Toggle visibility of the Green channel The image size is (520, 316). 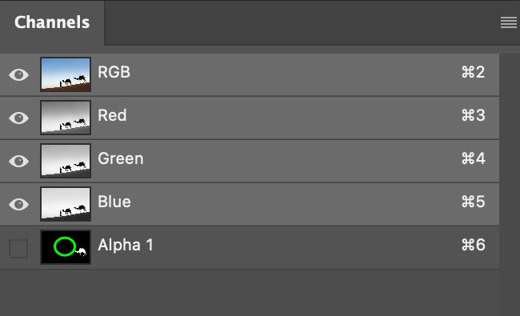click(19, 161)
